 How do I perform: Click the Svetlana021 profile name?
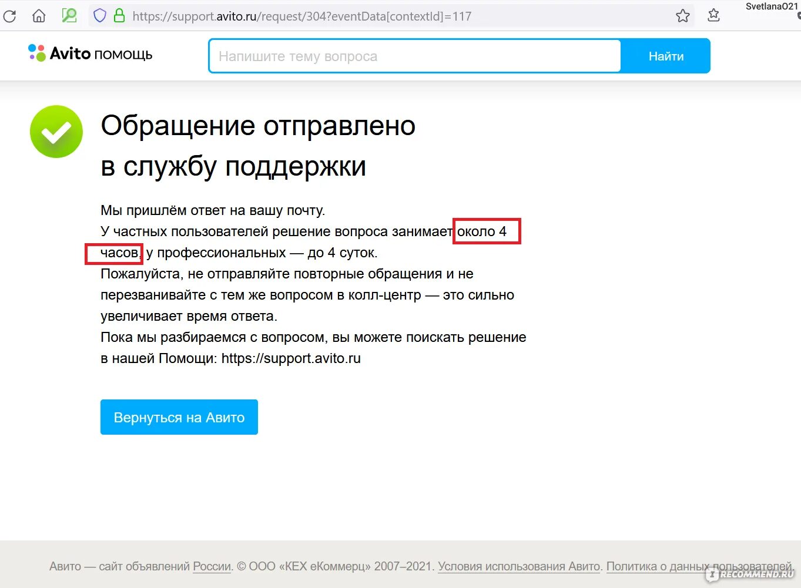[x=772, y=6]
